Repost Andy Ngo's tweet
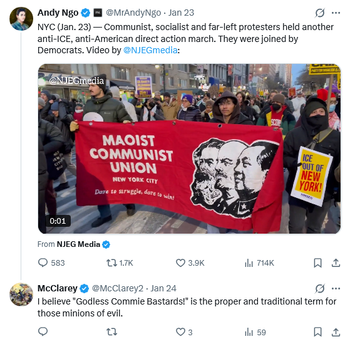Screen dimensions: 350x344 [x=120, y=263]
